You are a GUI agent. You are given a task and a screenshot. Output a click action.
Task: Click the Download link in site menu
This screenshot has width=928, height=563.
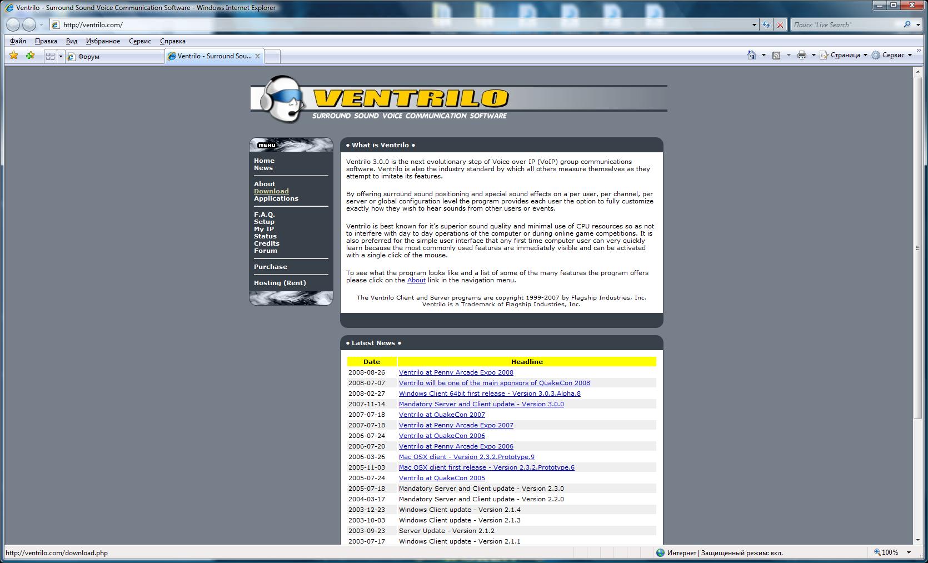point(271,191)
